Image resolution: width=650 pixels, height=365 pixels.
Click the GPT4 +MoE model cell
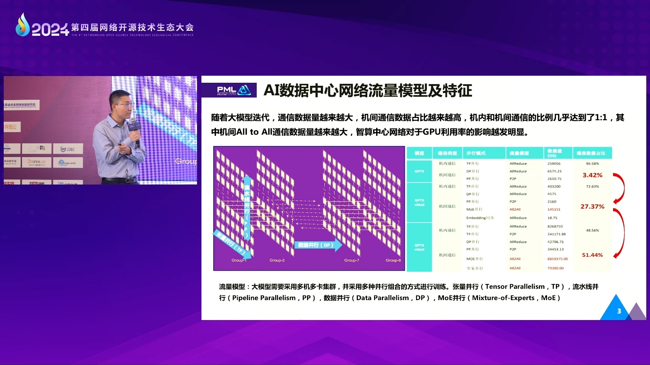(419, 247)
